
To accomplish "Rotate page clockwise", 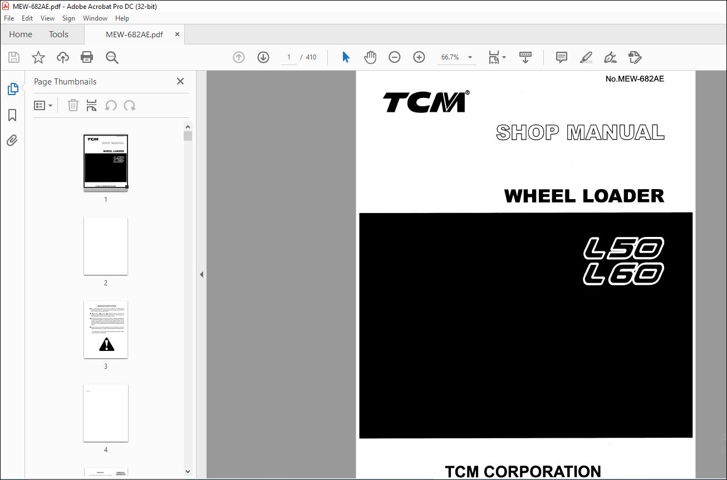I will (130, 106).
